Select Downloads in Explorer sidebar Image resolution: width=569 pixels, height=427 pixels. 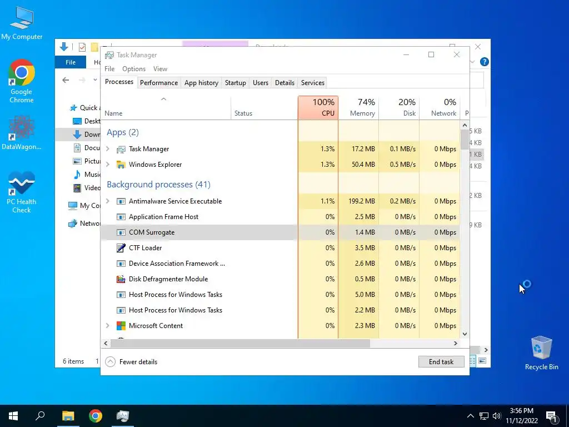pos(78,135)
